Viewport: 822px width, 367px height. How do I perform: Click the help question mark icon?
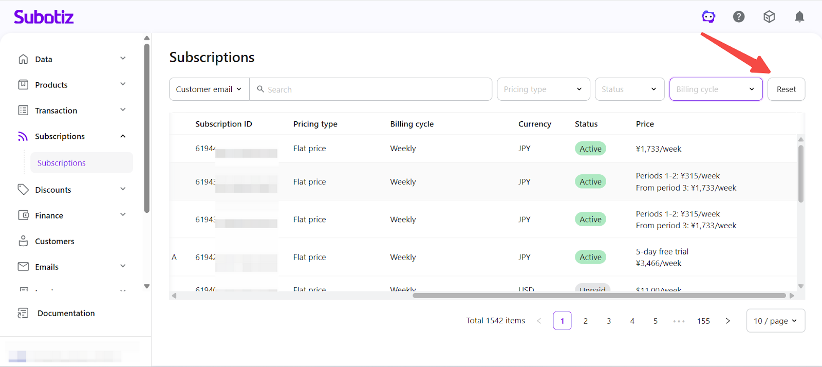click(x=739, y=17)
